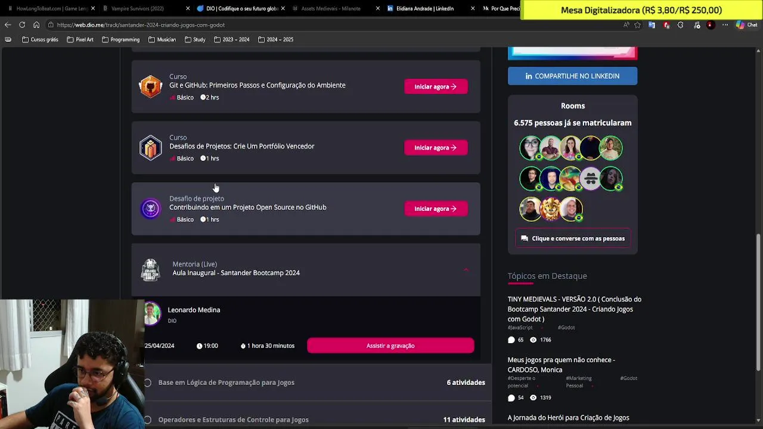Screen dimensions: 763x429
Task: Click the Desafios de Projetos hexagon badge icon
Action: coord(151,148)
